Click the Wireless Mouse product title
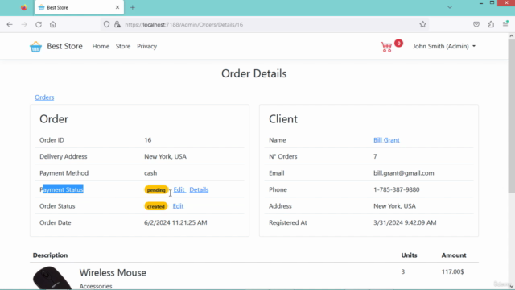The height and width of the screenshot is (290, 515). pos(113,272)
